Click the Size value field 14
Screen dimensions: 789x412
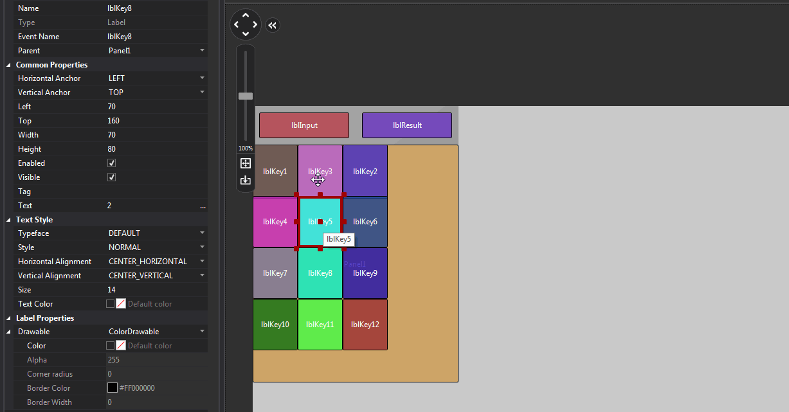point(156,290)
